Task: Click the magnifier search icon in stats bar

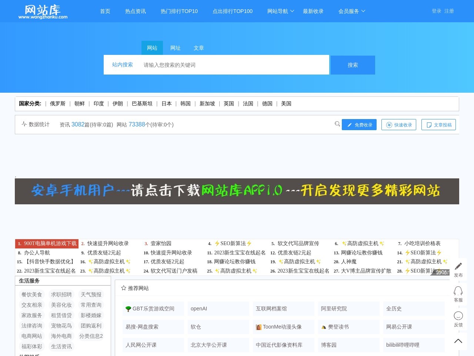Action: [337, 124]
